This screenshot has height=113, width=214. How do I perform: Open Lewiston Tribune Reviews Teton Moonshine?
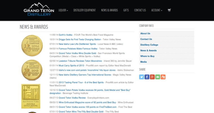pos(80,61)
